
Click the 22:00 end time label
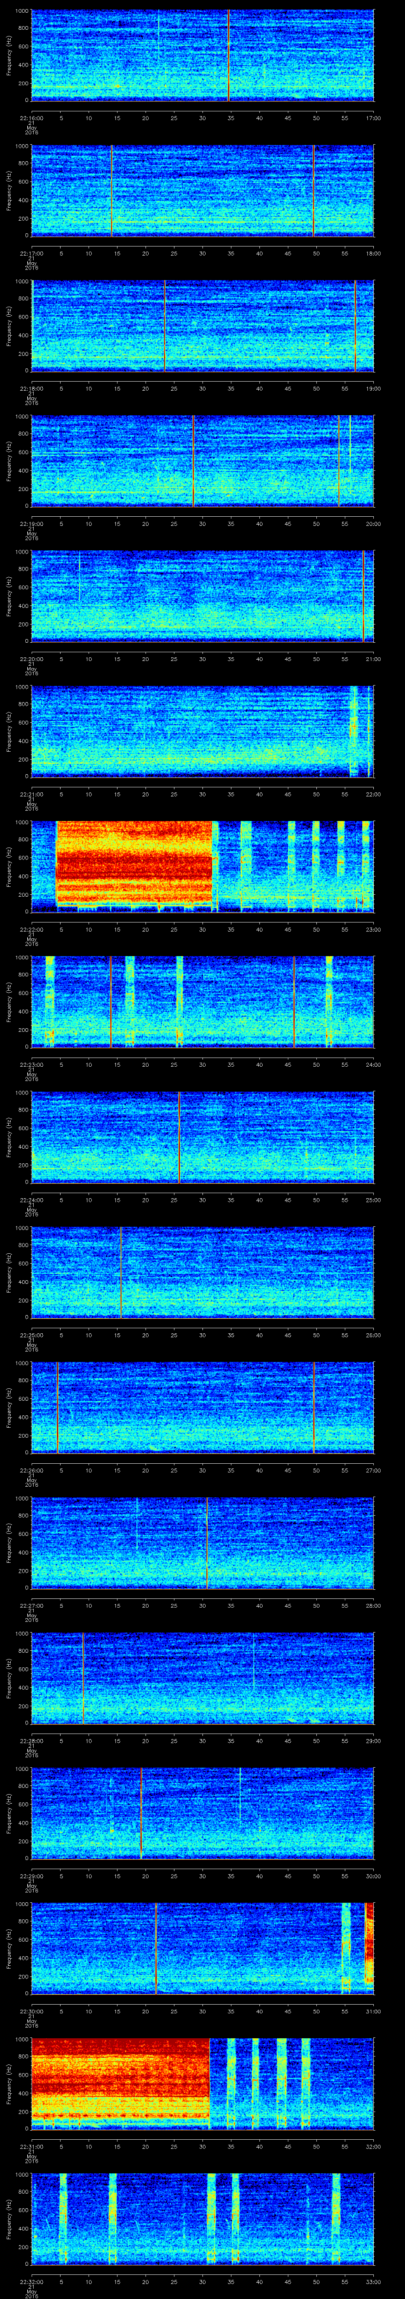coord(373,794)
